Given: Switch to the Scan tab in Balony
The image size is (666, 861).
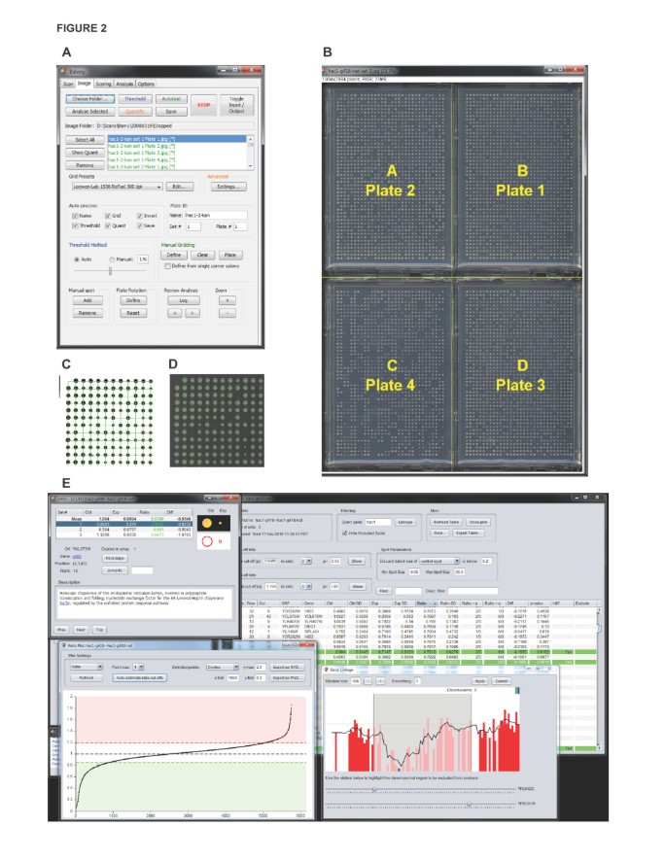Looking at the screenshot, I should click(x=68, y=84).
